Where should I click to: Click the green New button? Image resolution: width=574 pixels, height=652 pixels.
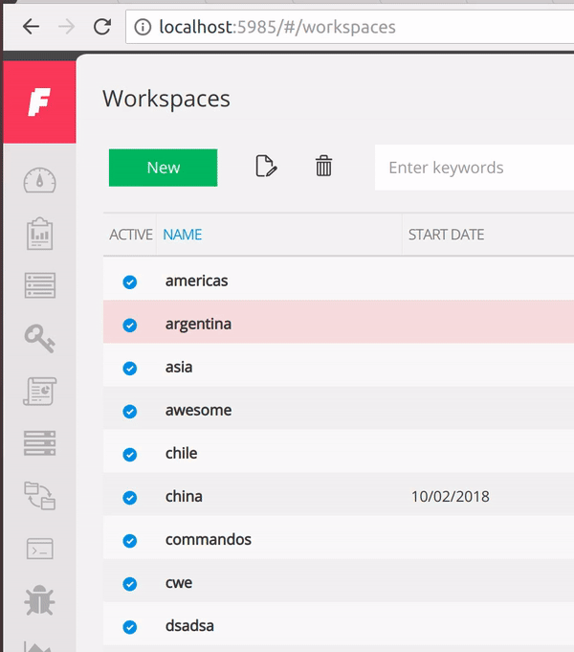163,168
